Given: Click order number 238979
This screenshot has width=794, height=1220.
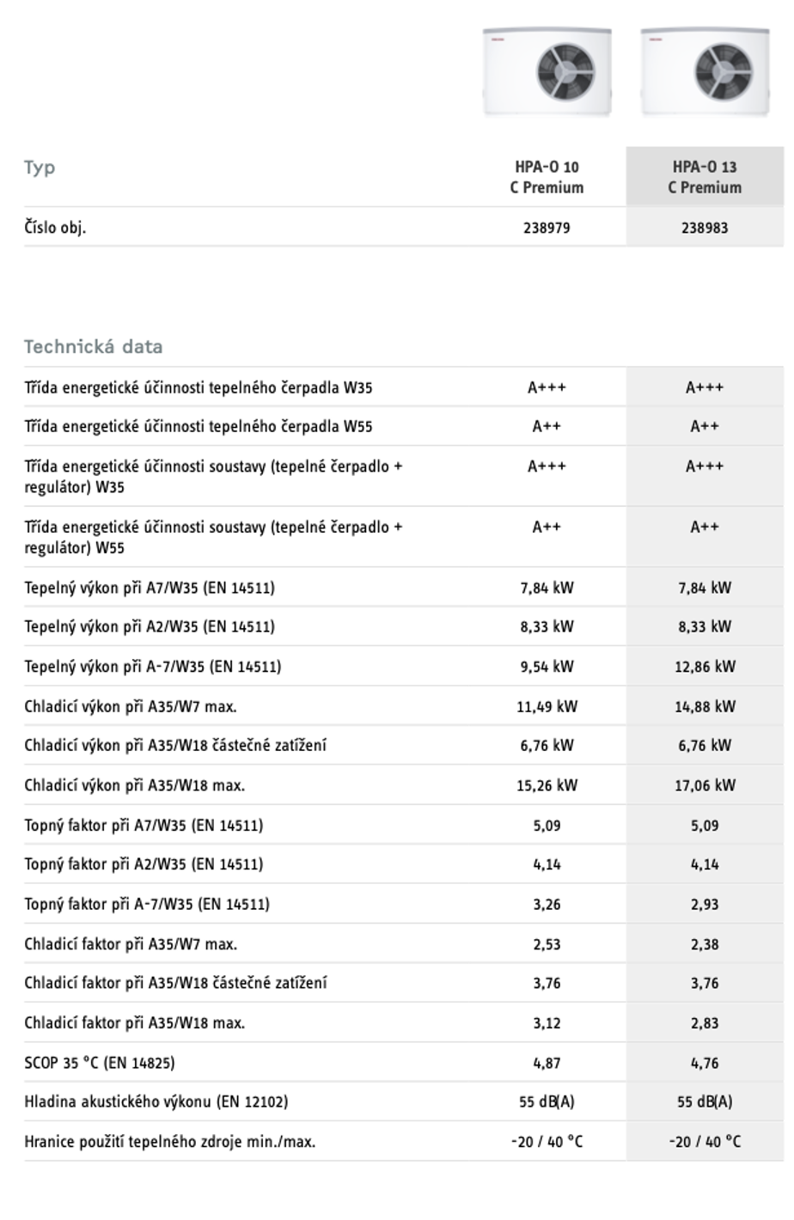Looking at the screenshot, I should point(547,228).
